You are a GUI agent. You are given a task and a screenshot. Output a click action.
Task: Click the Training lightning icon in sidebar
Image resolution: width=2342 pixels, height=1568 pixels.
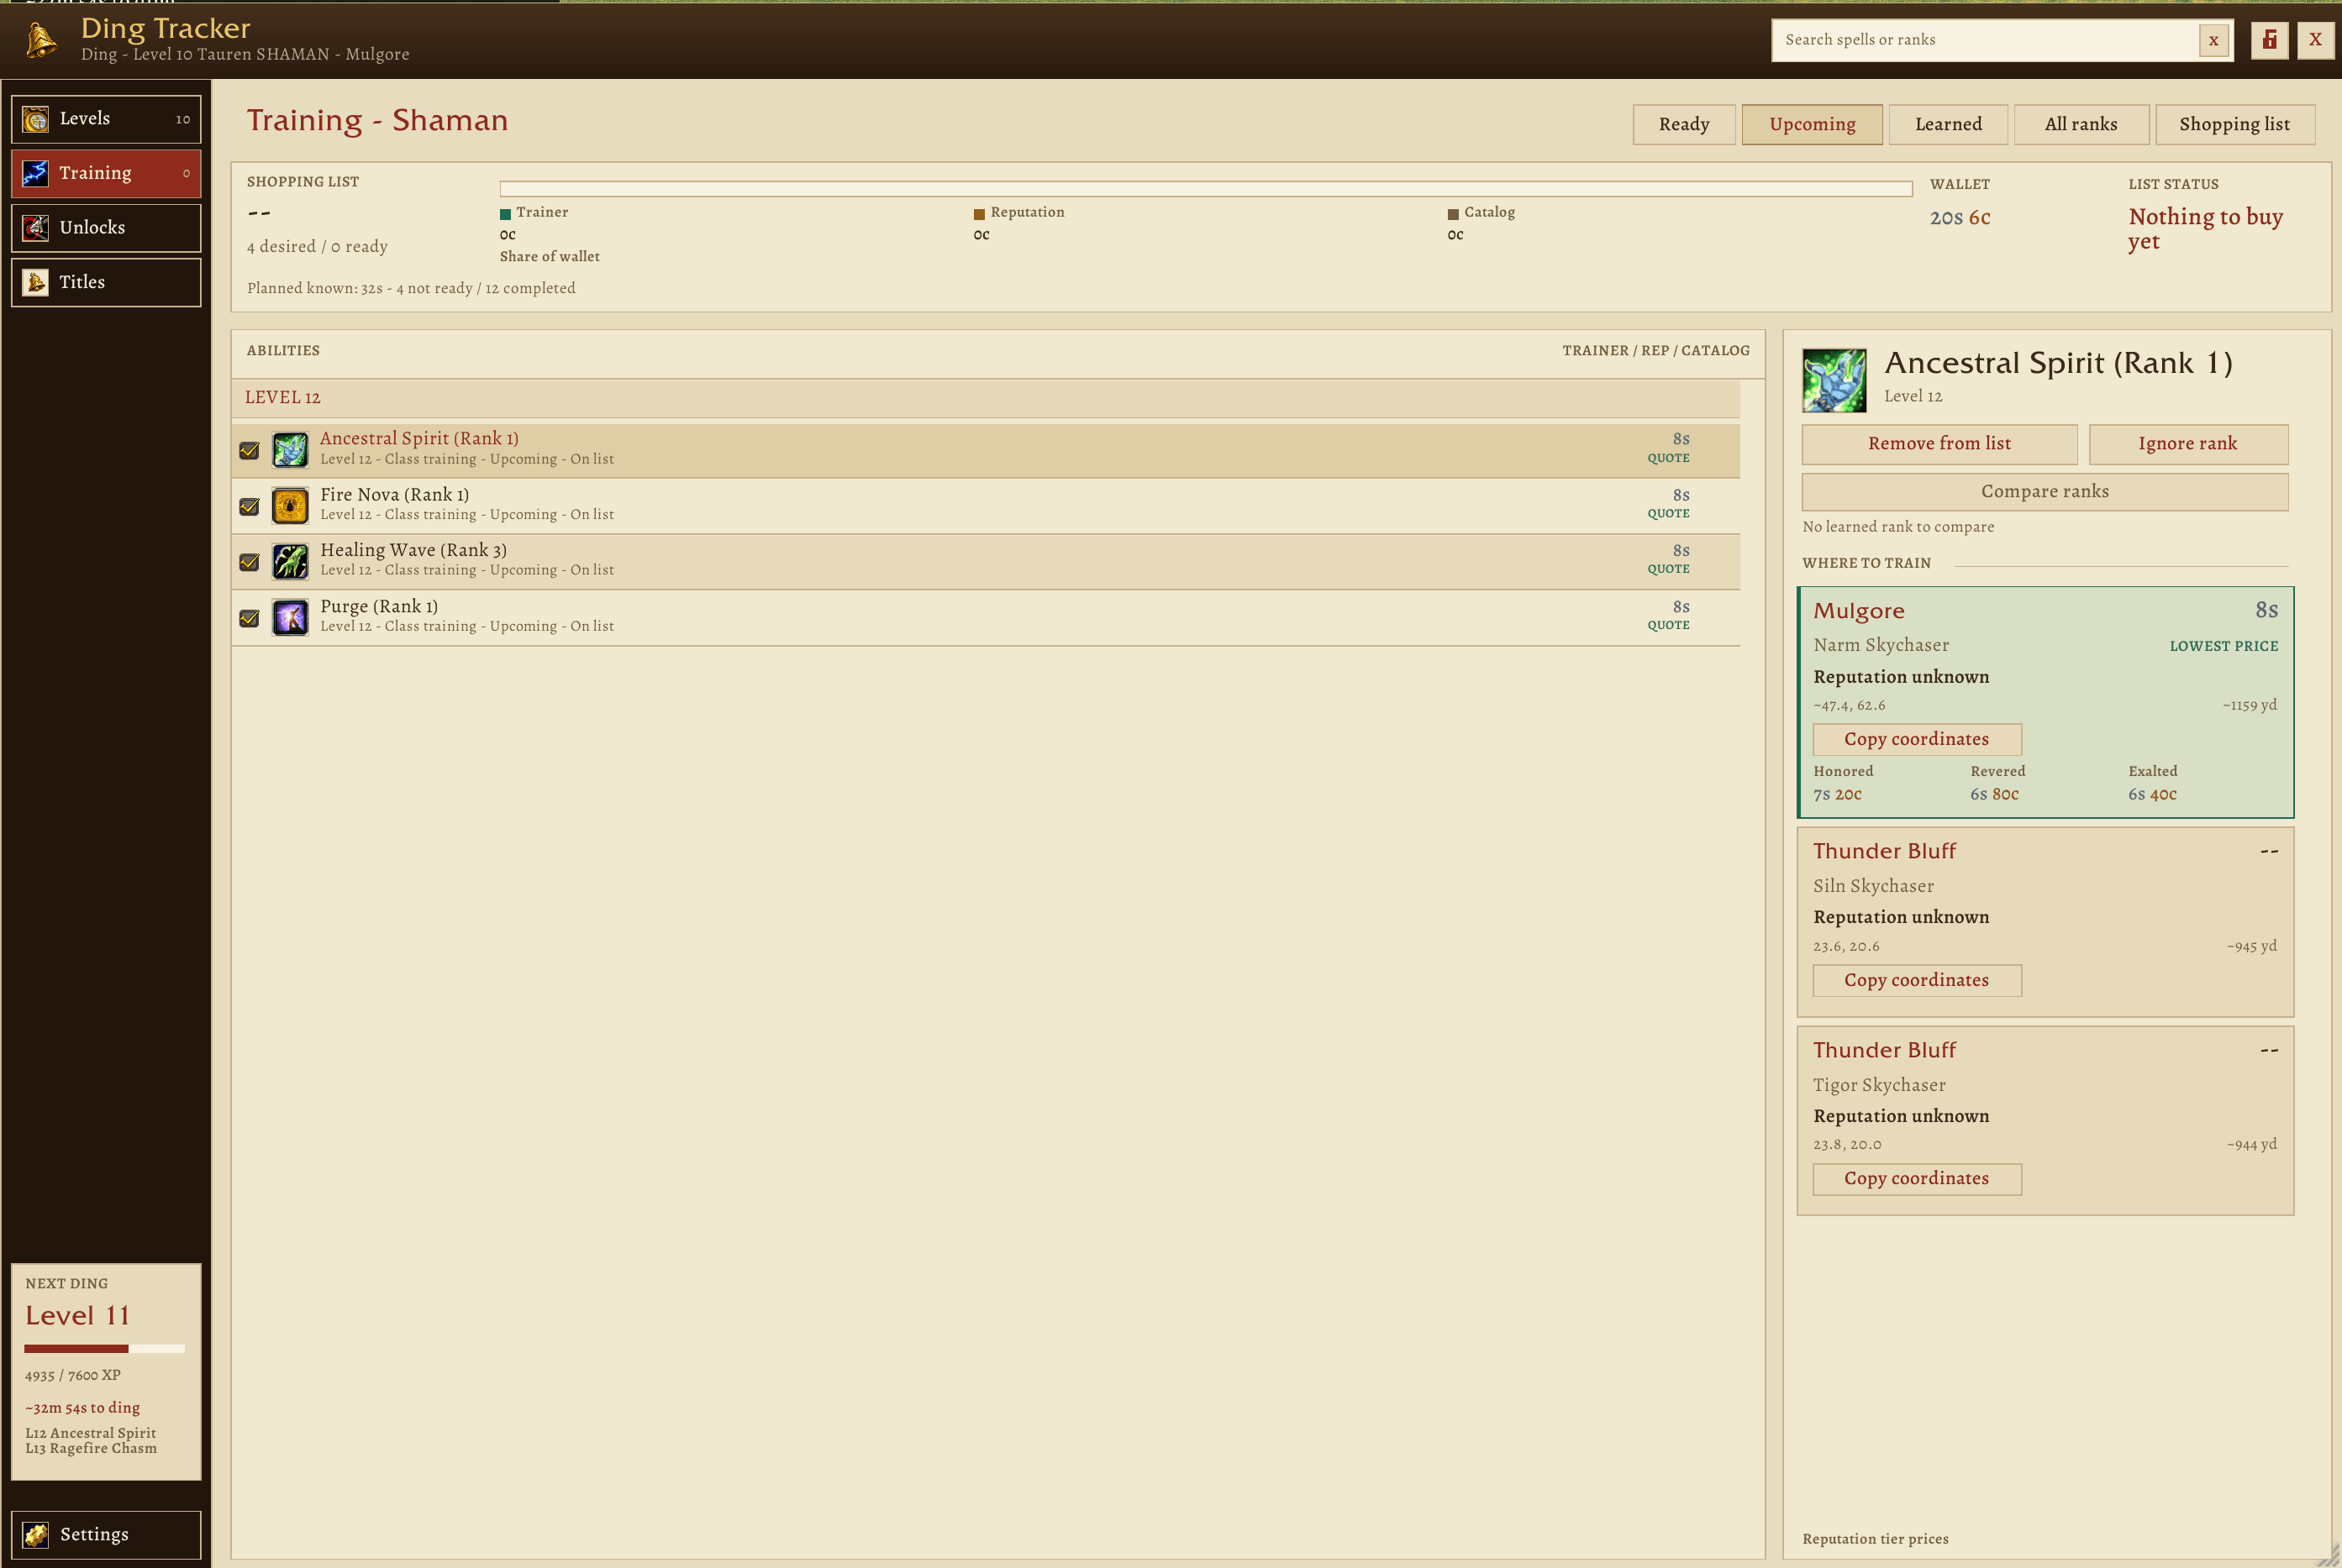(x=36, y=174)
